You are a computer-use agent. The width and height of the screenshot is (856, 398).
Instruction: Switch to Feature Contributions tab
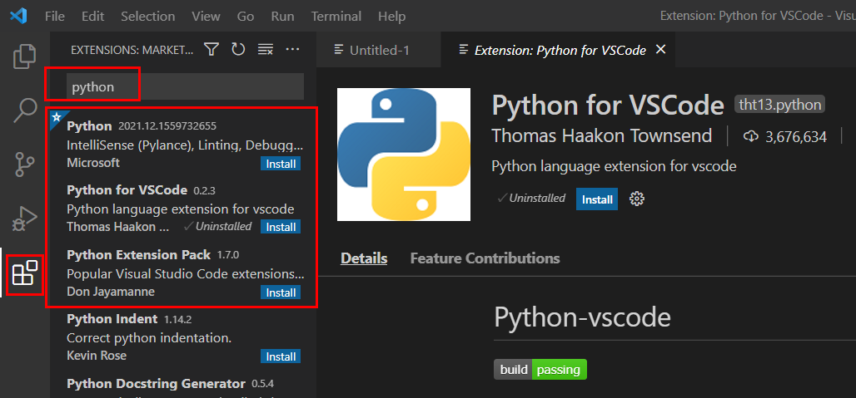coord(485,258)
